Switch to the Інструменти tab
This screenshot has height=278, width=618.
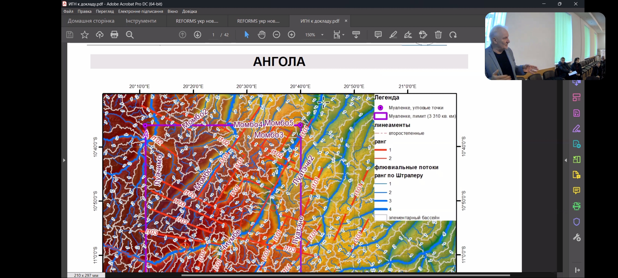pos(141,21)
